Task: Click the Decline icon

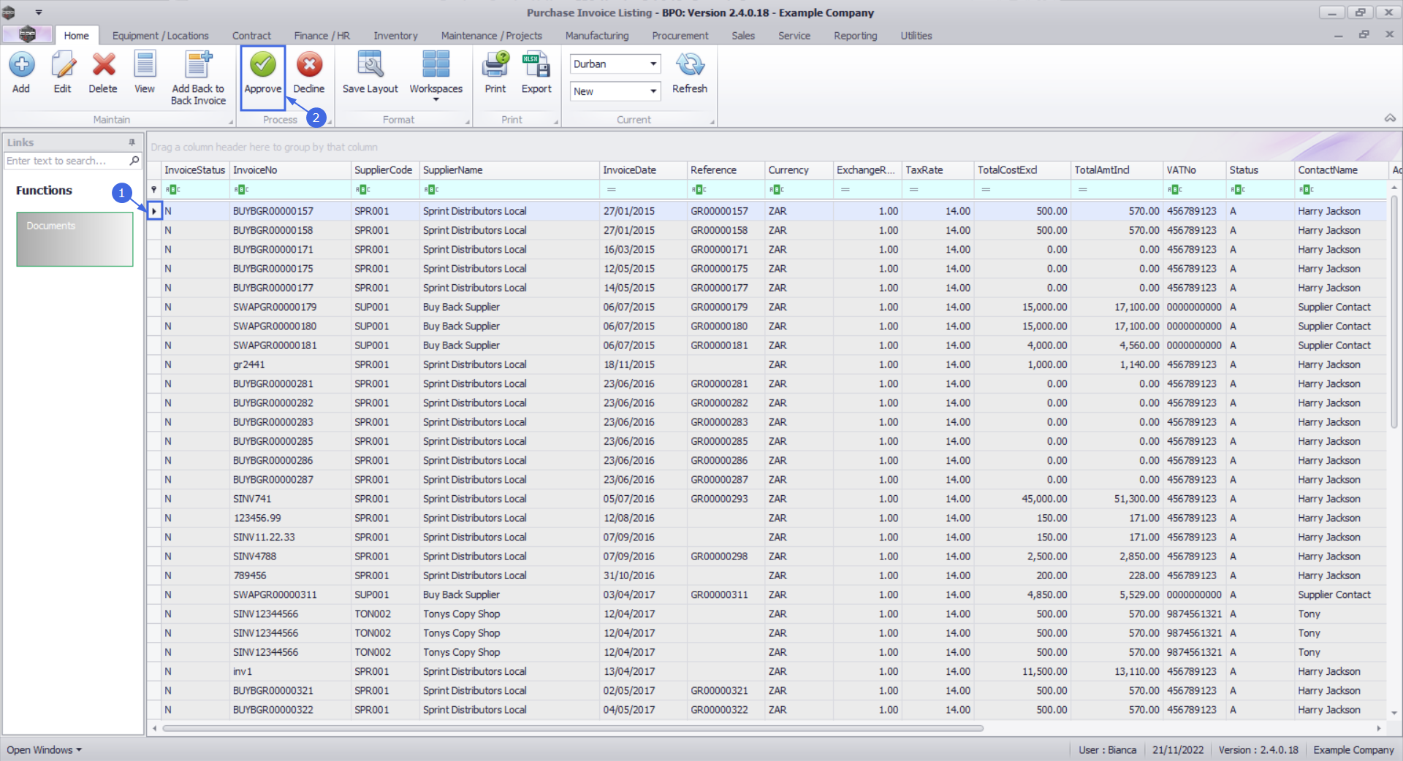Action: [309, 66]
